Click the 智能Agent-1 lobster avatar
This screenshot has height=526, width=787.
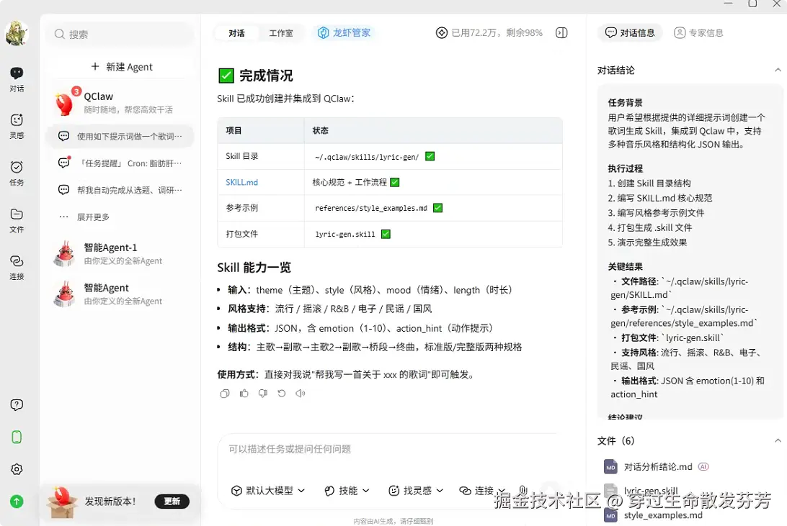(64, 253)
